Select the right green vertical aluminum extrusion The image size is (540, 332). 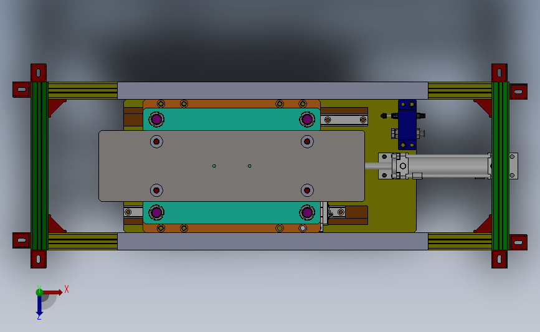click(x=500, y=166)
